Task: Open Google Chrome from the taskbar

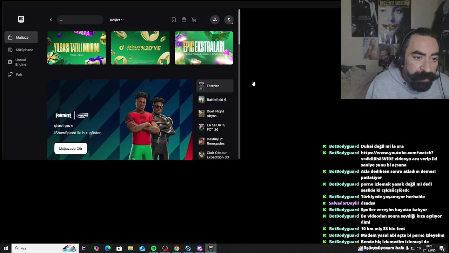Action: click(x=176, y=248)
